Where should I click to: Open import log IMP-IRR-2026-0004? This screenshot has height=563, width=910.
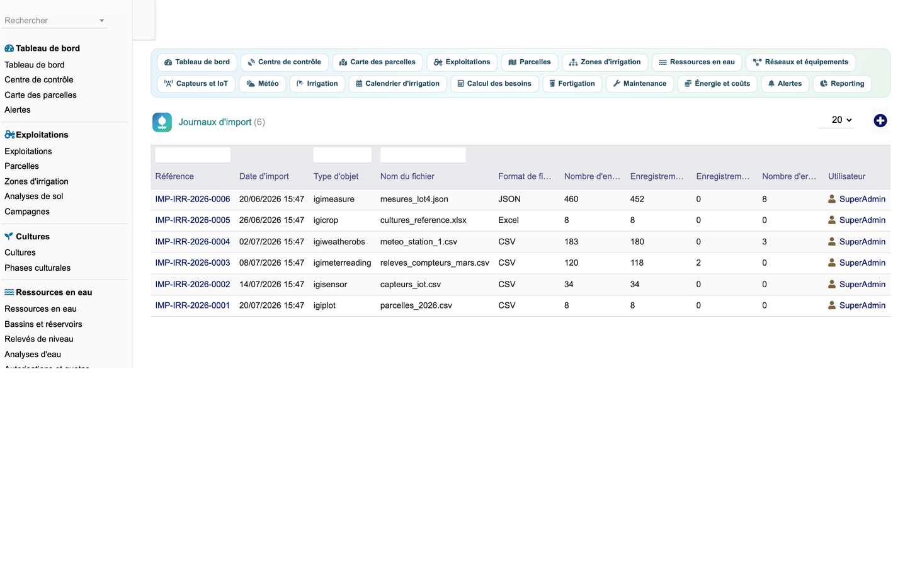[x=193, y=242]
